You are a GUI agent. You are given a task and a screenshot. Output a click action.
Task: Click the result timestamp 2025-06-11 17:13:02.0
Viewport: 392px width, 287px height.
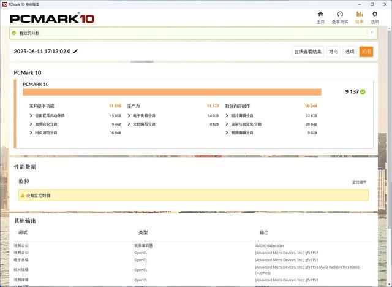click(x=42, y=52)
